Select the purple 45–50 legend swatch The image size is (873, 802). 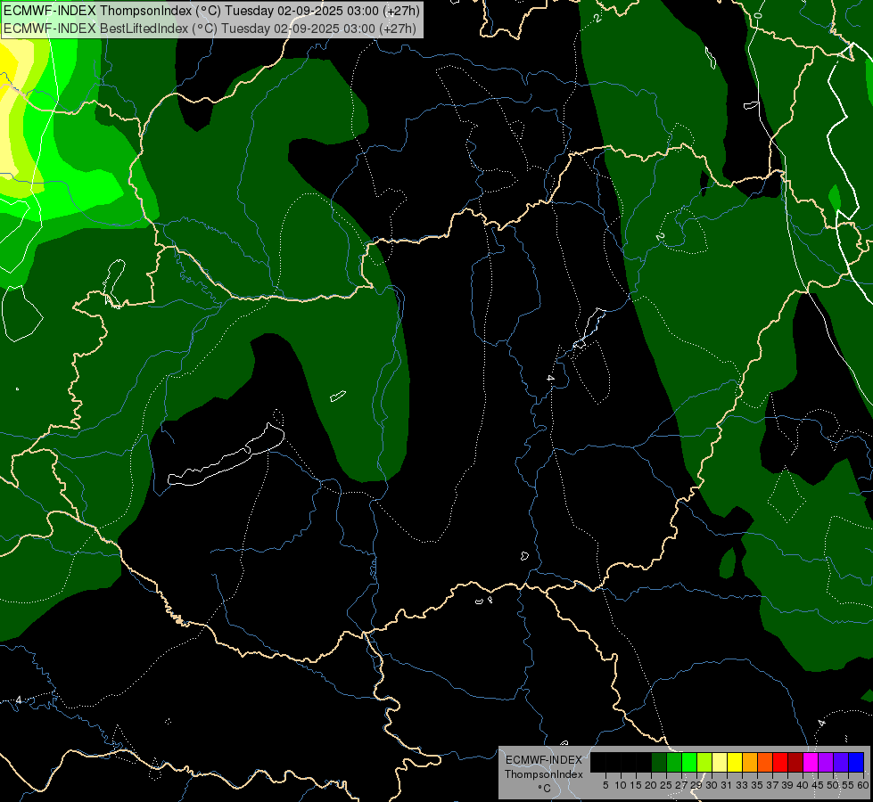tap(826, 762)
